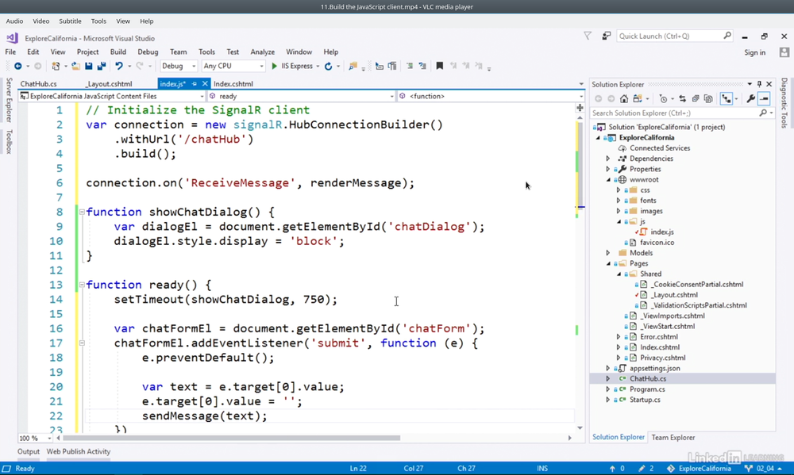Expand the Dependencies node
This screenshot has height=475, width=794.
(608, 159)
